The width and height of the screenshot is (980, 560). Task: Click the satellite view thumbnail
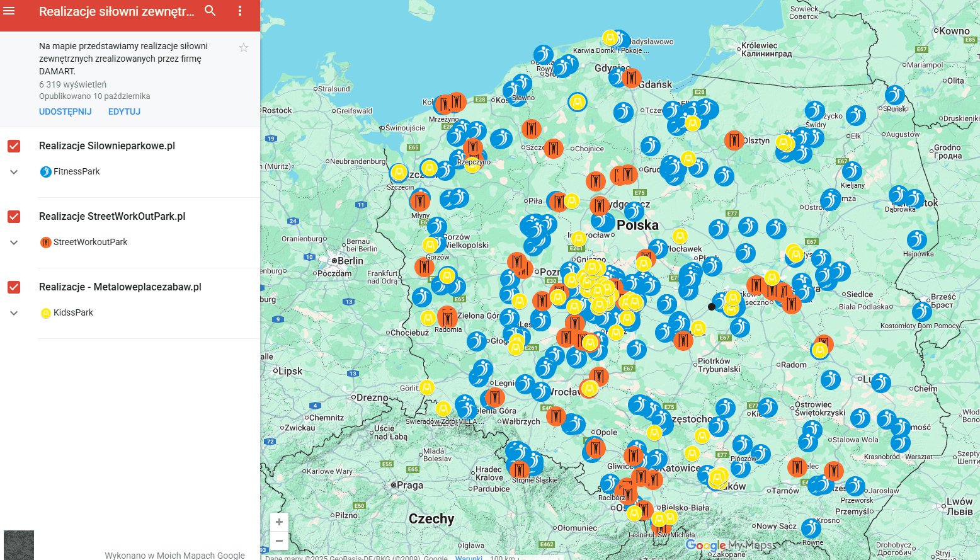(x=19, y=545)
